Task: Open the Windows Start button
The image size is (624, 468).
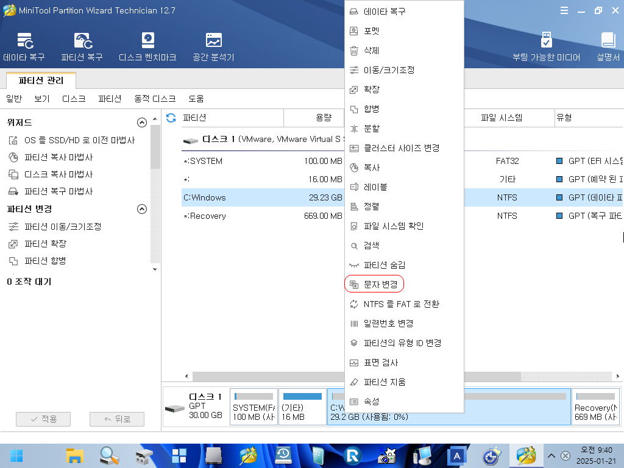Action: [16, 456]
